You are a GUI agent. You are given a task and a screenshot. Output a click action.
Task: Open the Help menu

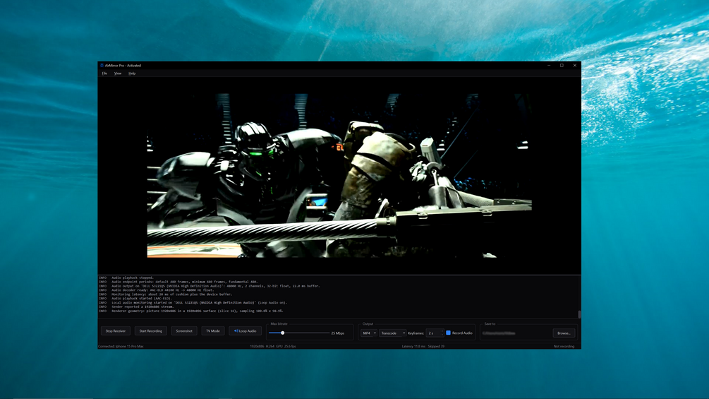132,73
